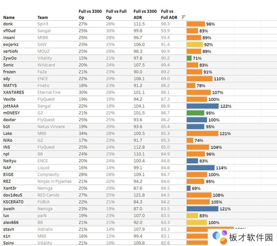Select the green bar for ZywOo at 71%
This screenshot has height=246, width=277.
click(x=189, y=58)
